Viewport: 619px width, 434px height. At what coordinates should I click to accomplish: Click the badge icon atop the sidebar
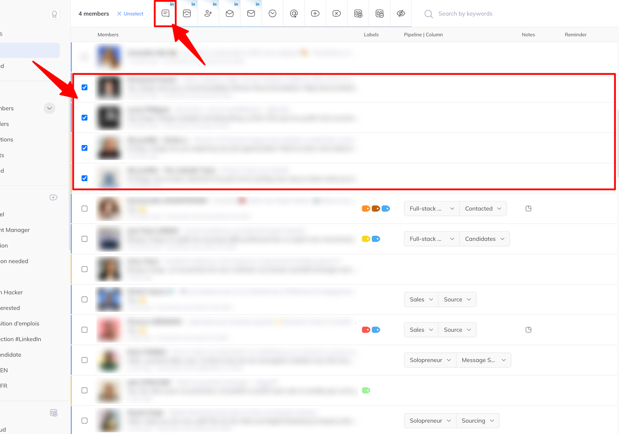[55, 14]
